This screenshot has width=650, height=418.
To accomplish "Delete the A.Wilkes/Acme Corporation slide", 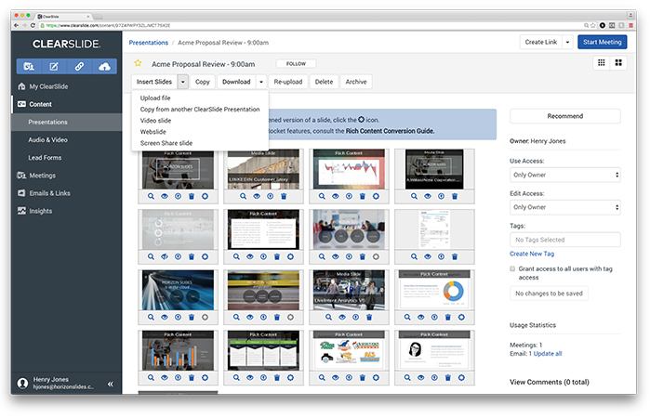I will pyautogui.click(x=455, y=196).
